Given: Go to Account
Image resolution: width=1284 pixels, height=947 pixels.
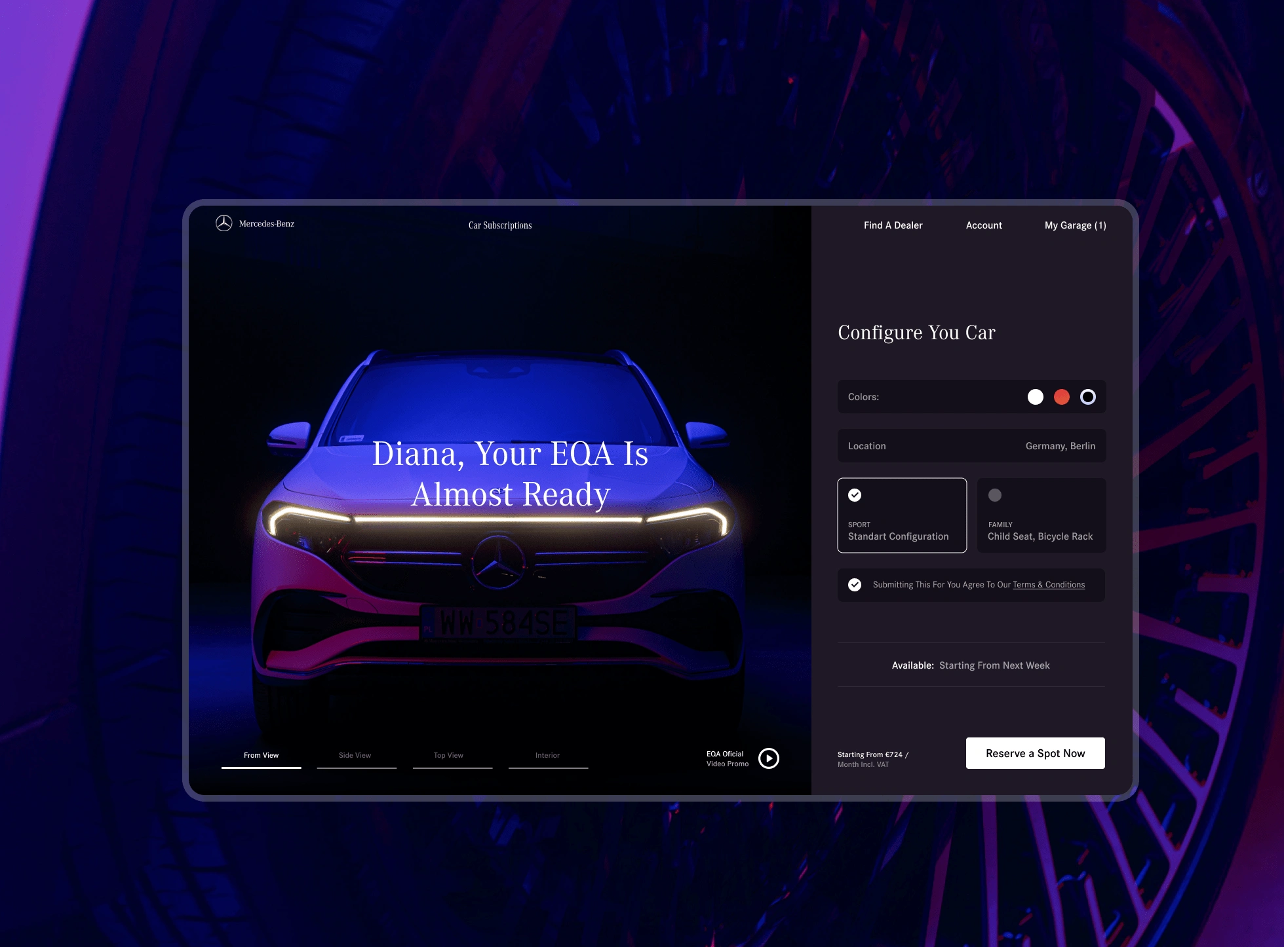Looking at the screenshot, I should pos(984,225).
